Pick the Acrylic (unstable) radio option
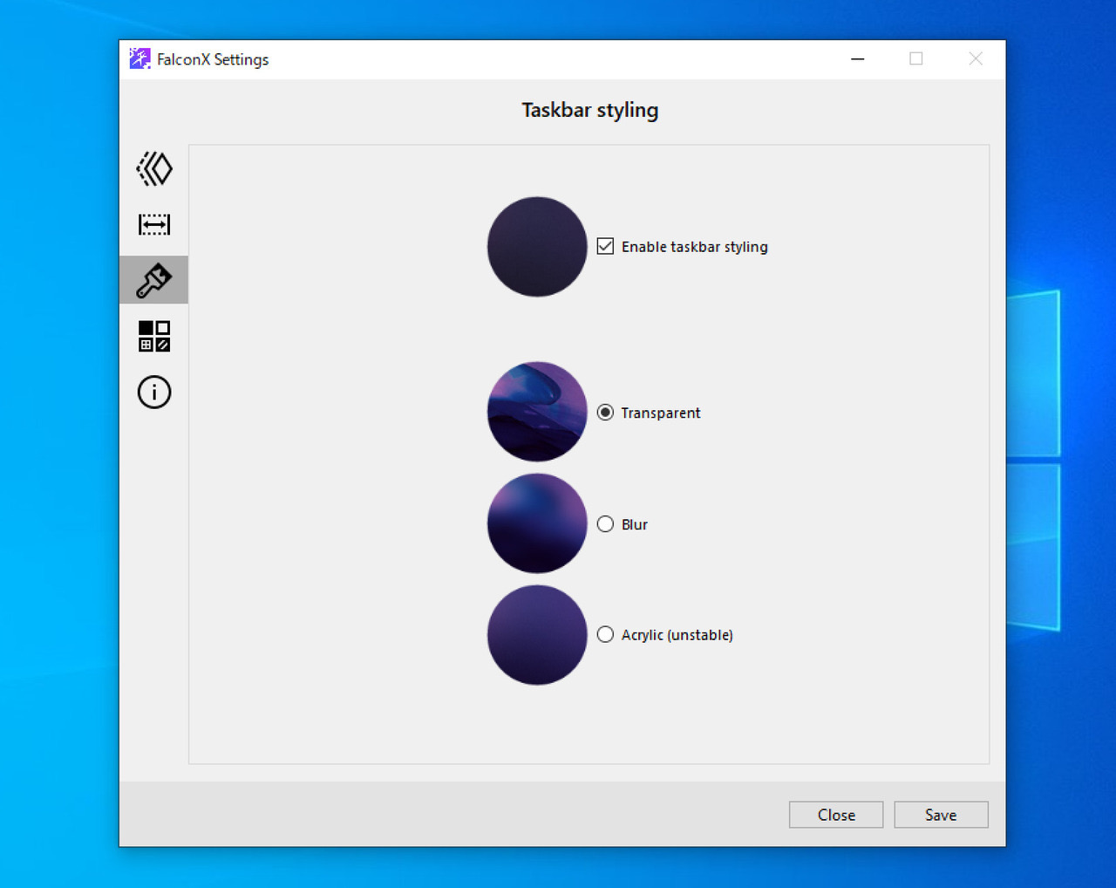 (x=605, y=635)
